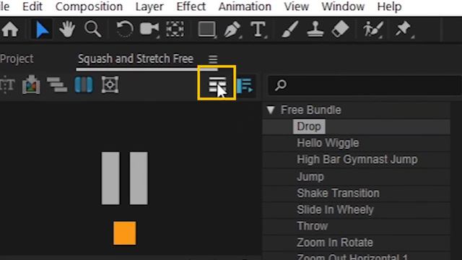
Task: Select the Jump preset
Action: [x=310, y=176]
